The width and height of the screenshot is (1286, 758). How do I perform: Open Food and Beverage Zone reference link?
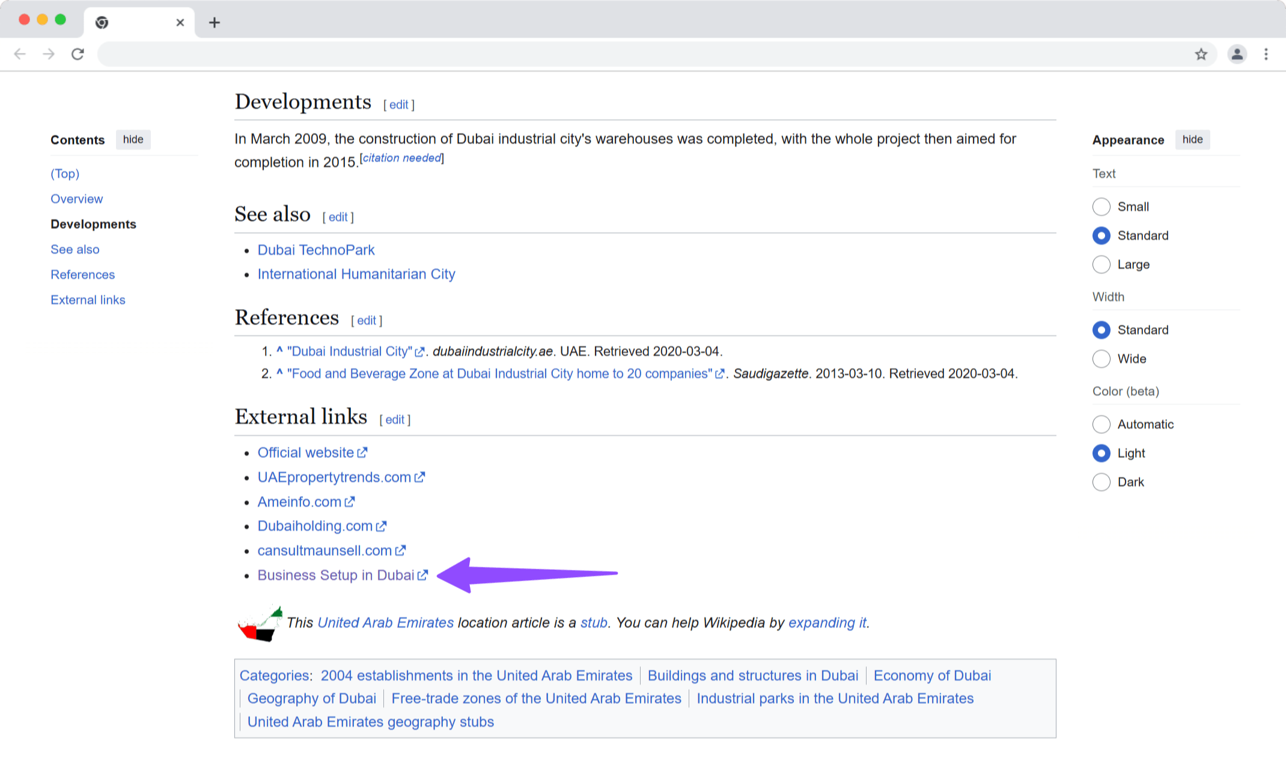pos(499,373)
